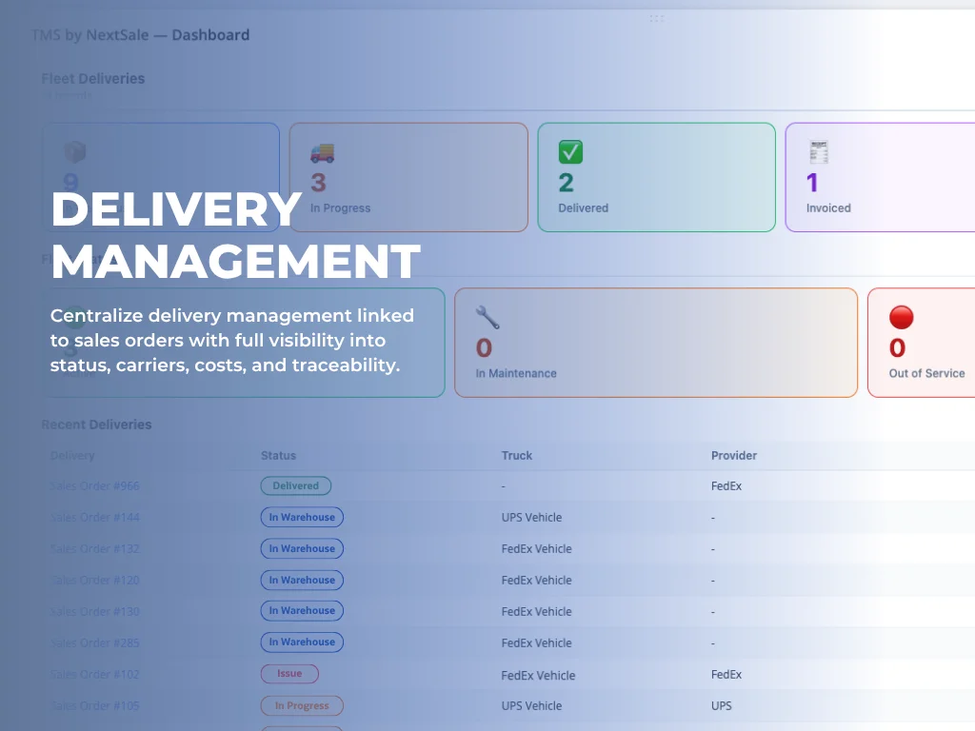Click the red circle Out of Service icon

[901, 317]
